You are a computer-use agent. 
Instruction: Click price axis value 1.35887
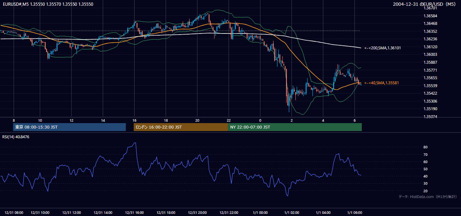(x=430, y=62)
